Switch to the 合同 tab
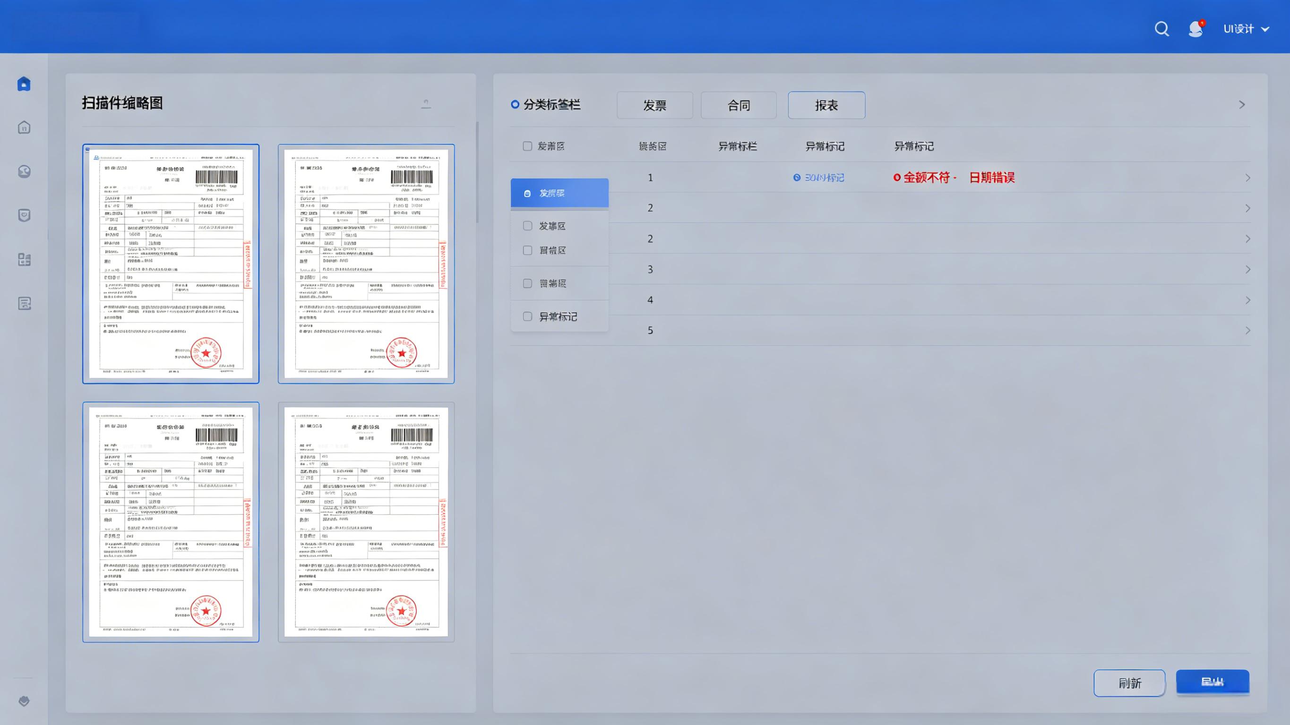 (739, 105)
